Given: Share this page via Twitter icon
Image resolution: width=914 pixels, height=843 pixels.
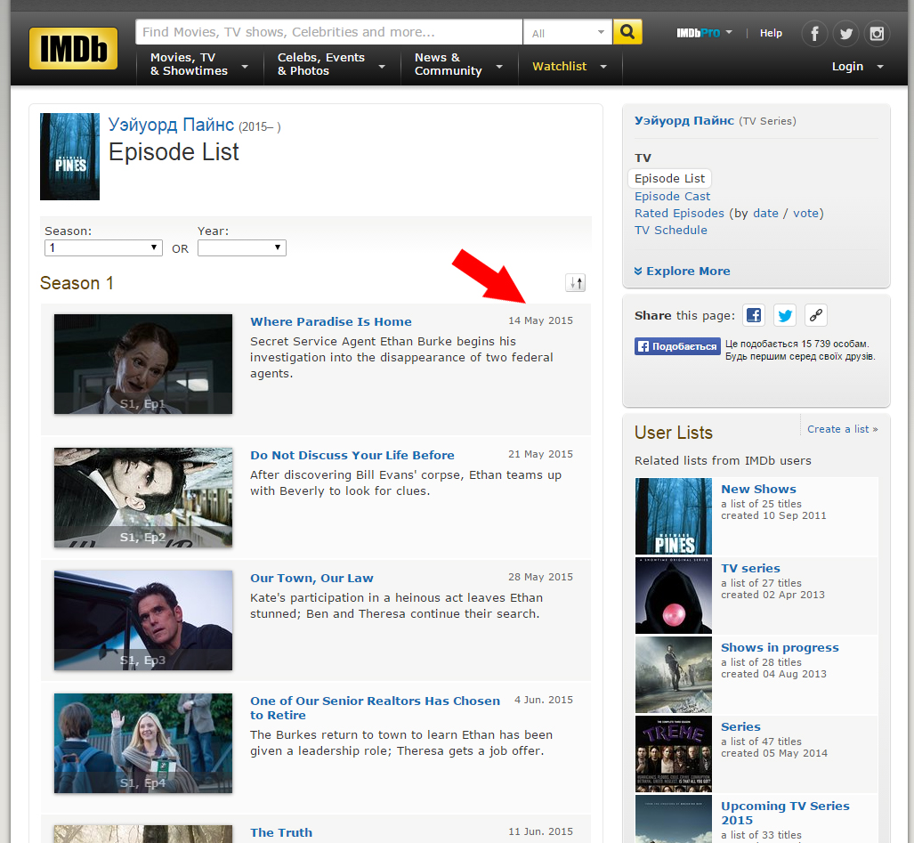Looking at the screenshot, I should pyautogui.click(x=784, y=315).
